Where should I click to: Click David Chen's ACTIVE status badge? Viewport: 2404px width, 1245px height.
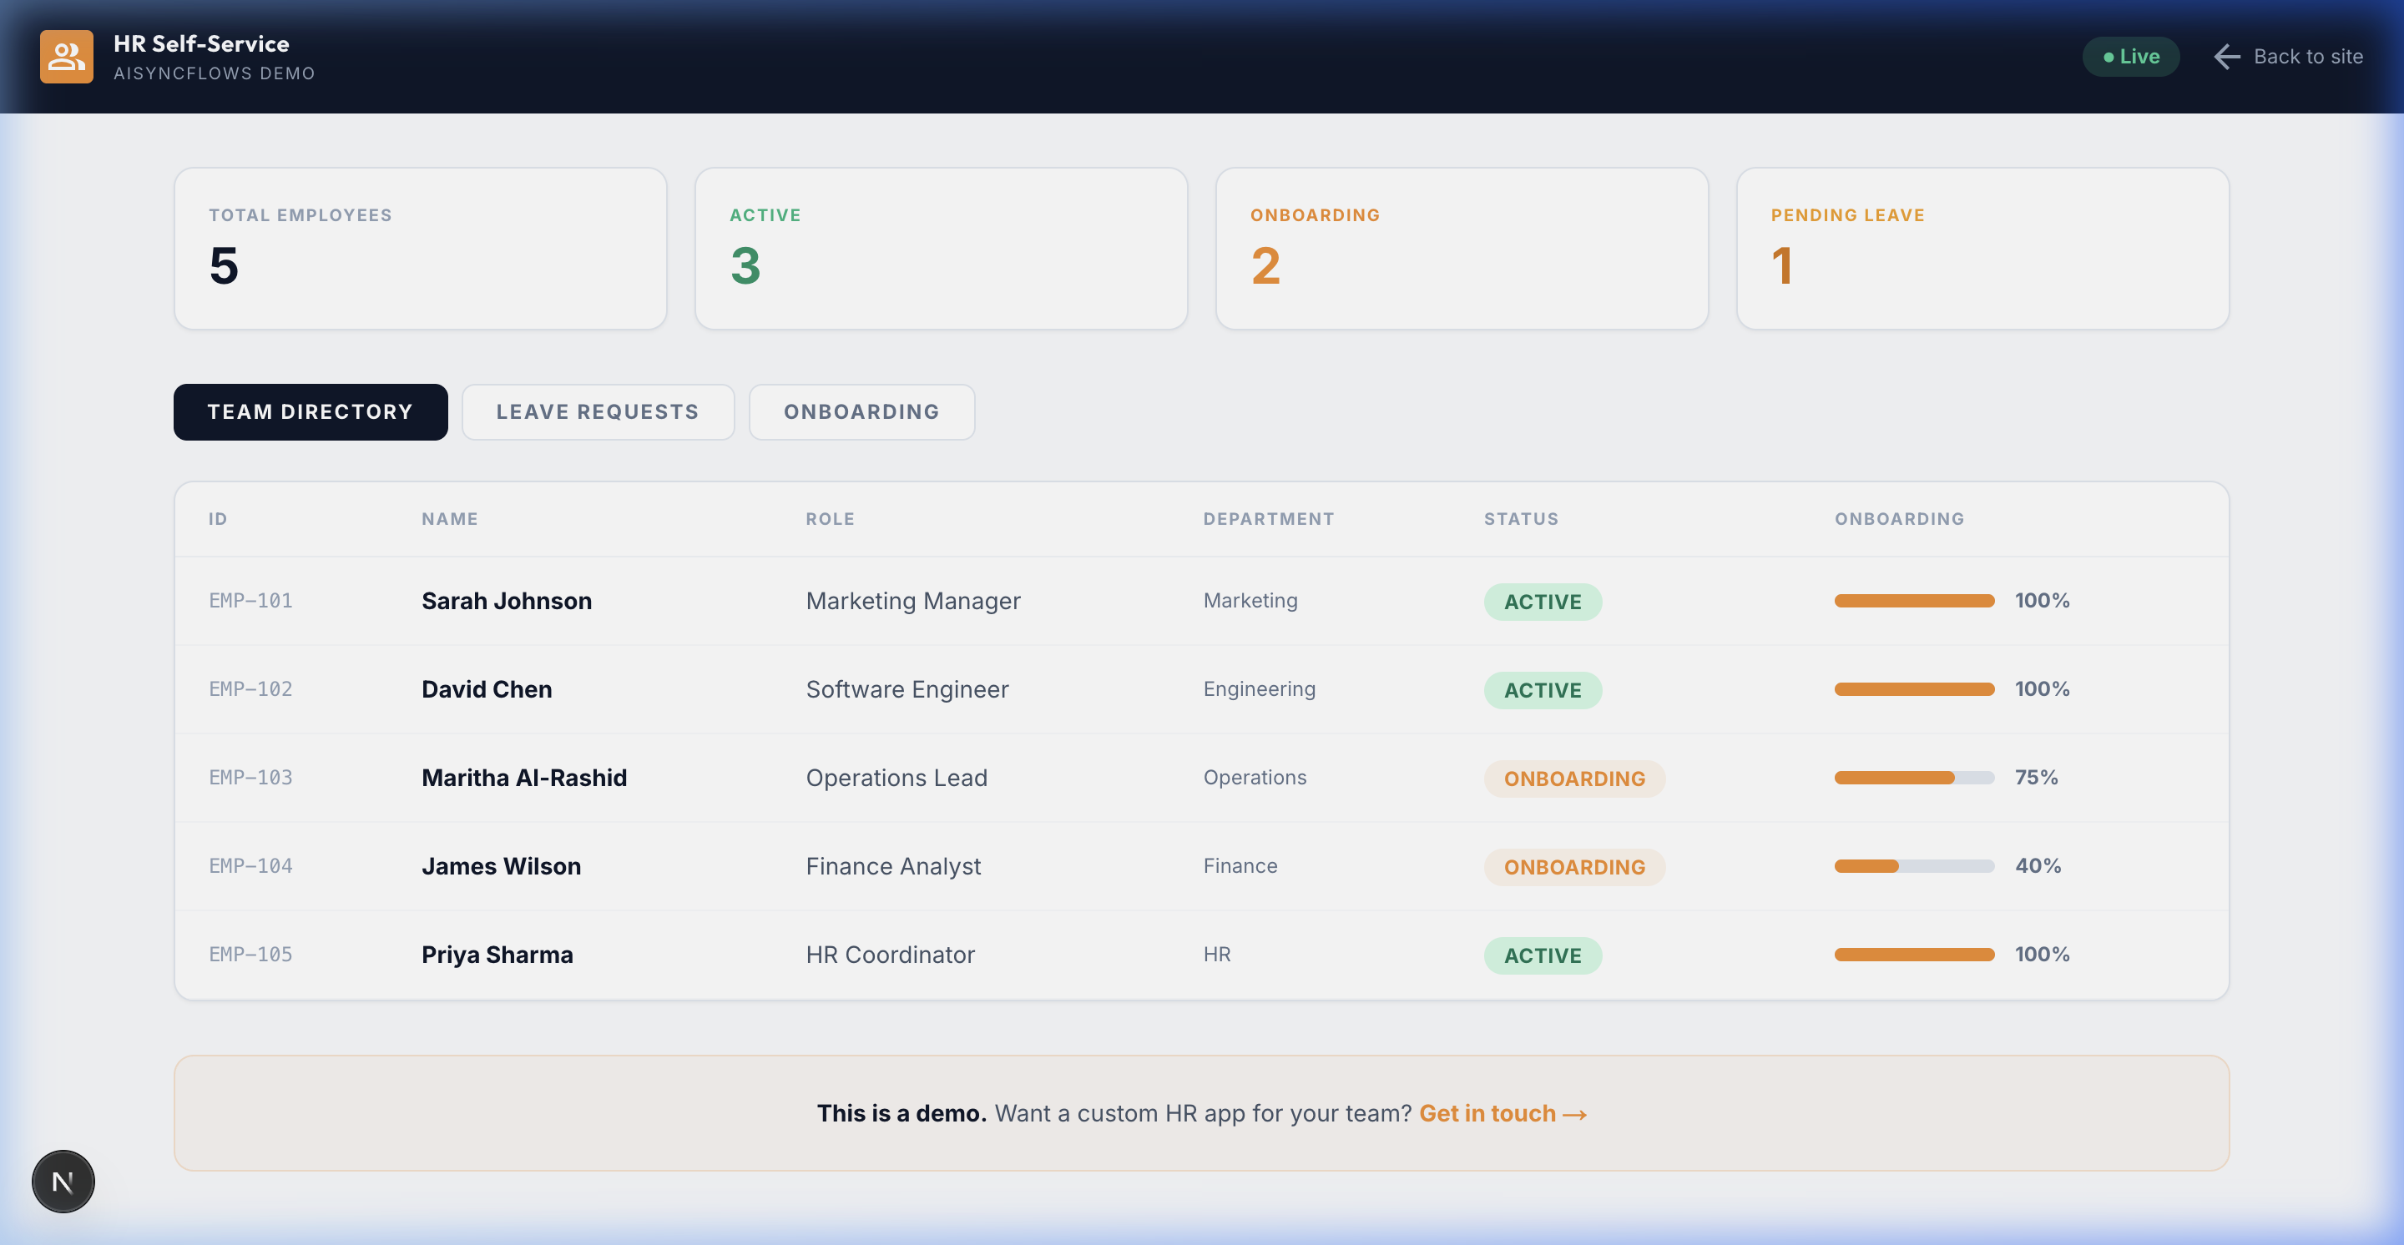click(x=1542, y=690)
